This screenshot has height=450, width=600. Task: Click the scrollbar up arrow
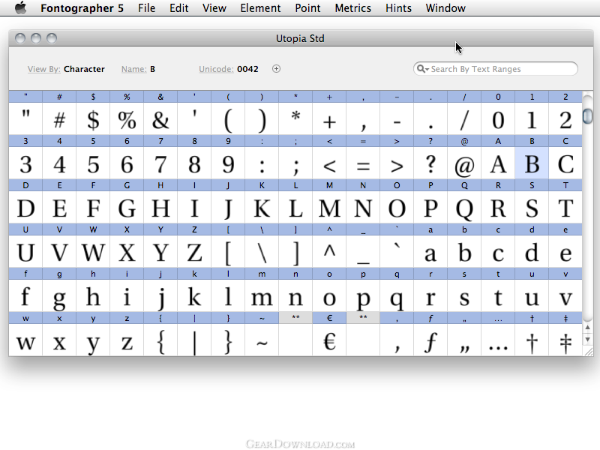(x=587, y=328)
